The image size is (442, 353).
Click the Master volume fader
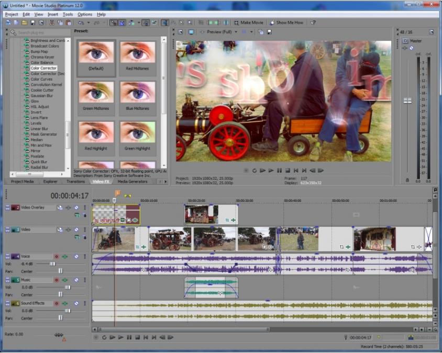407,100
